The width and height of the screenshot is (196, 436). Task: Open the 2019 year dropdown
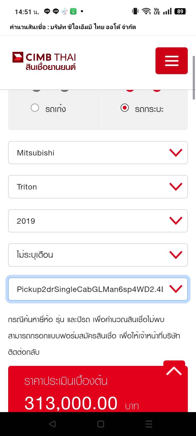click(x=98, y=221)
